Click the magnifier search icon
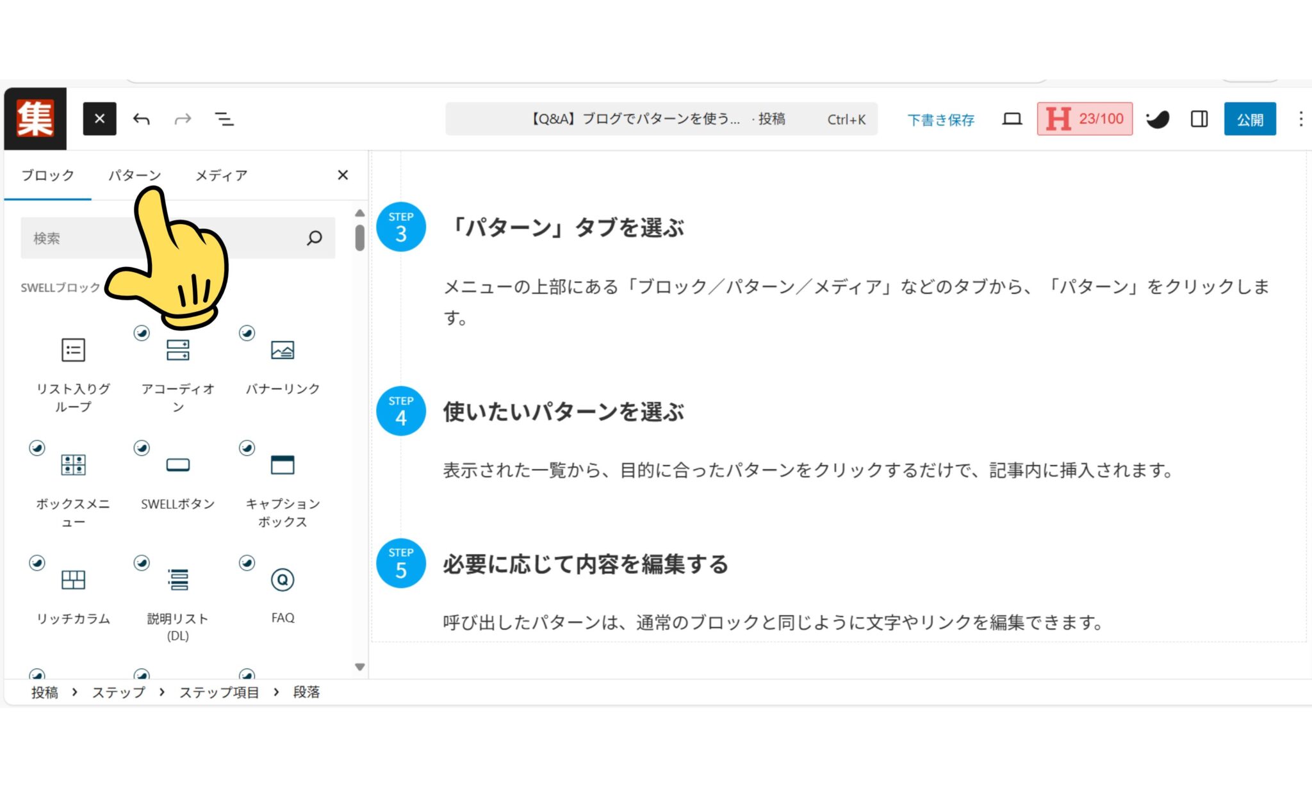This screenshot has height=787, width=1312. click(314, 238)
